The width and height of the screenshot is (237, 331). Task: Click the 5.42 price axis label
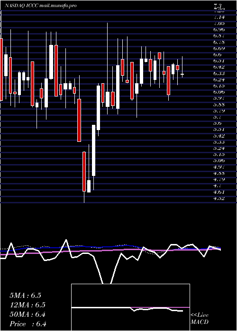point(219,136)
